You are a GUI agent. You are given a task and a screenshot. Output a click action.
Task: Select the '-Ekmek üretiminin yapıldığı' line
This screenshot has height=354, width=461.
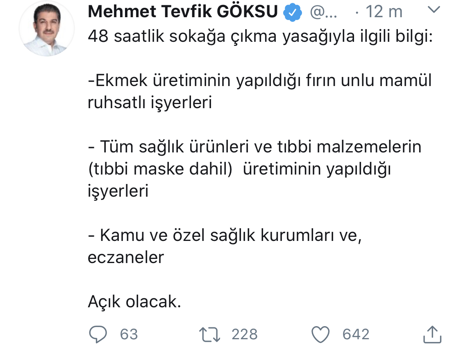[x=260, y=81]
